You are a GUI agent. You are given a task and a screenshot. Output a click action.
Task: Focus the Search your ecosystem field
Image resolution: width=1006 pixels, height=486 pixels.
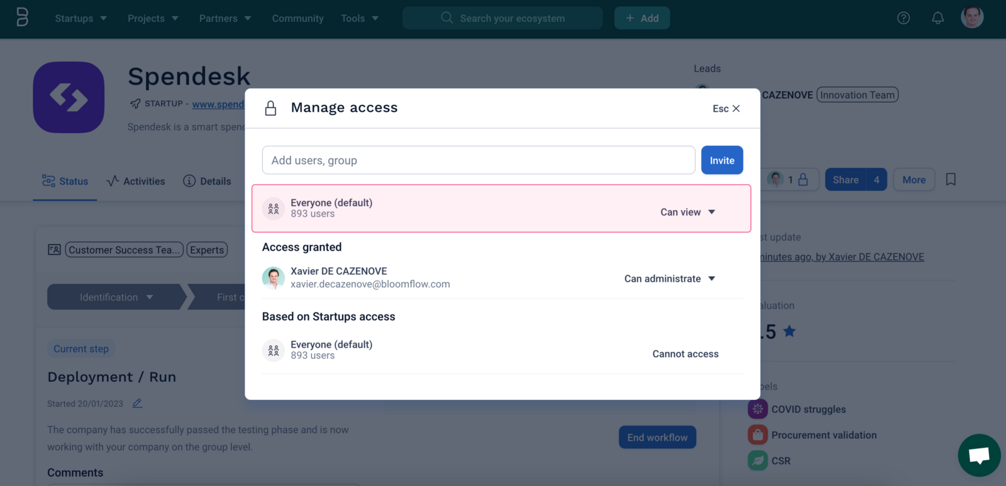(502, 18)
